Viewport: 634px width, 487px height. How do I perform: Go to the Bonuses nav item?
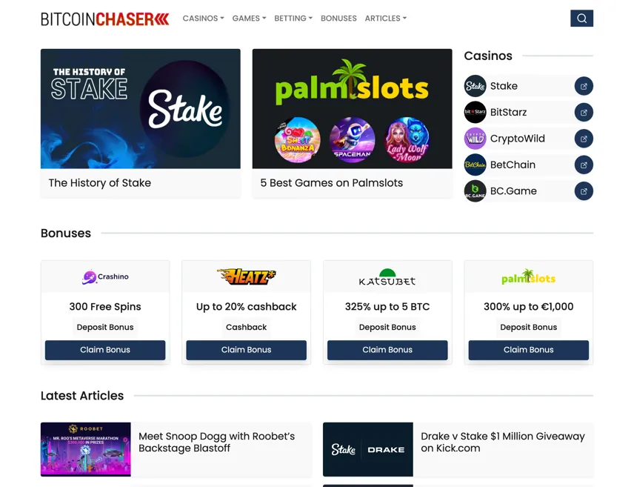click(338, 19)
